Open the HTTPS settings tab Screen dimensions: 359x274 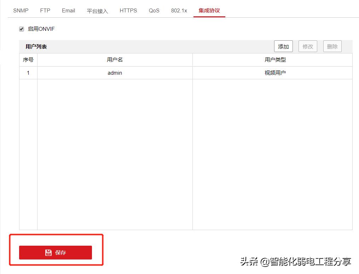tap(128, 11)
